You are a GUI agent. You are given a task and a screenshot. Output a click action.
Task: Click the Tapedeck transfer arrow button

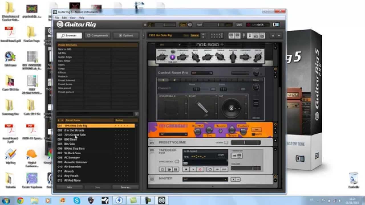click(237, 155)
